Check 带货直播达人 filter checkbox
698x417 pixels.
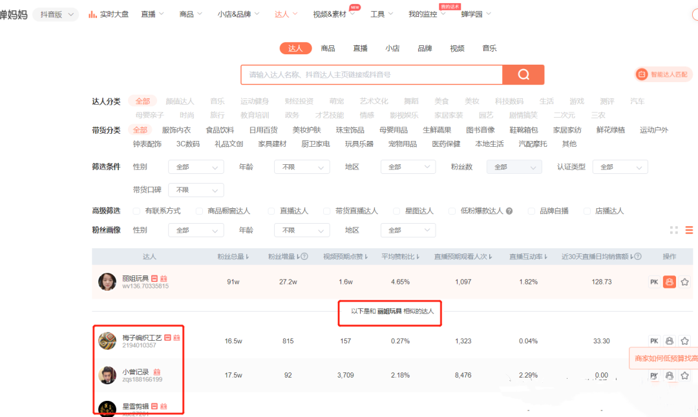pyautogui.click(x=327, y=211)
